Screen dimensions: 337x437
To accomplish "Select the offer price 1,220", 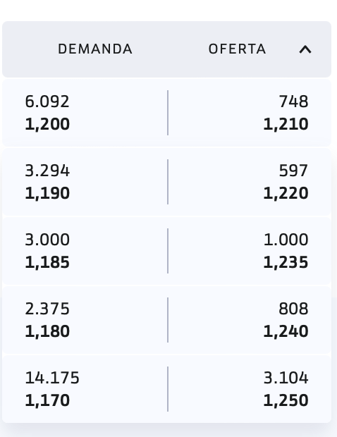I will point(286,193).
